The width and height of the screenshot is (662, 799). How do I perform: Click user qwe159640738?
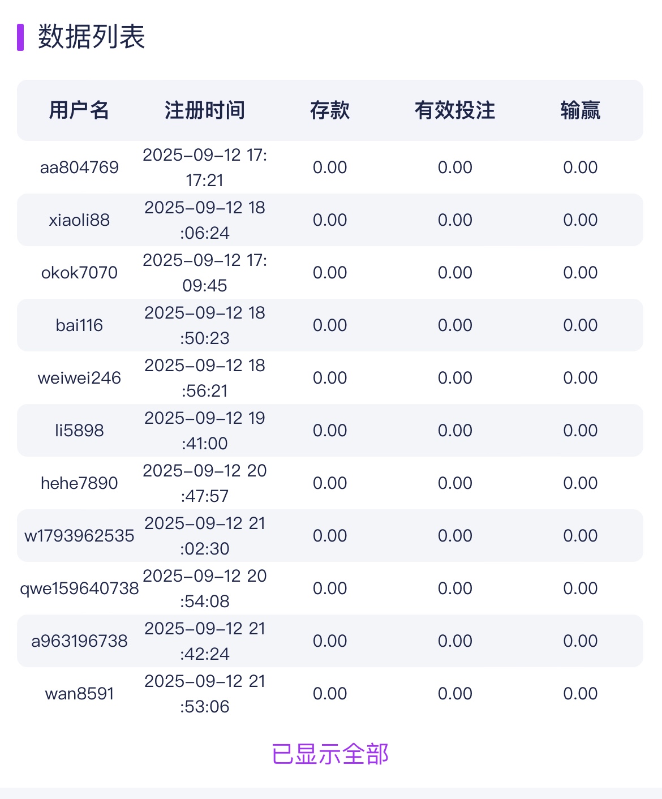(79, 588)
